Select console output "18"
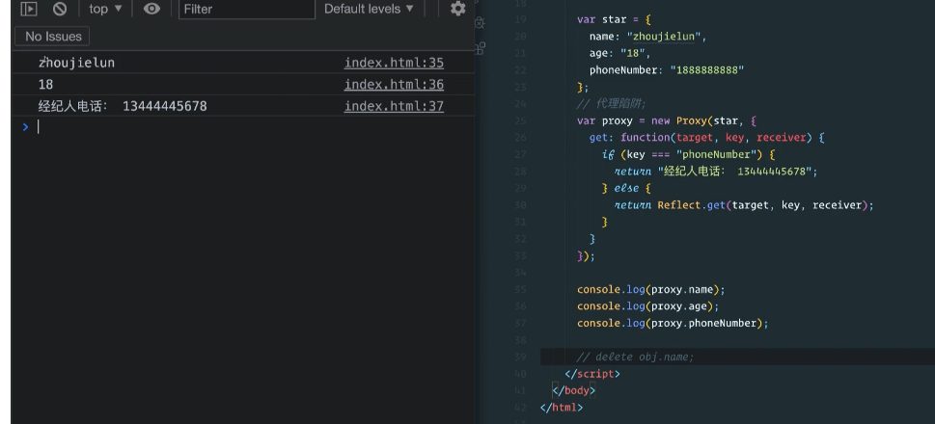This screenshot has width=935, height=424. tap(46, 85)
